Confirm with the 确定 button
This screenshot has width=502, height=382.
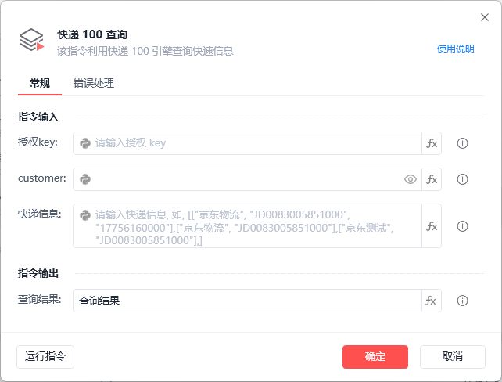(x=375, y=357)
